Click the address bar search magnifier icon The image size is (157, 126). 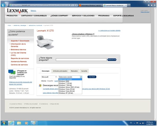71,5
